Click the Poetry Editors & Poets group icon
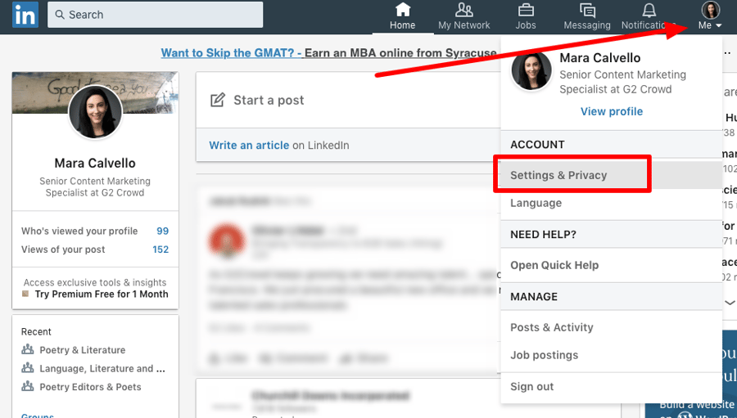737x418 pixels. pos(28,386)
